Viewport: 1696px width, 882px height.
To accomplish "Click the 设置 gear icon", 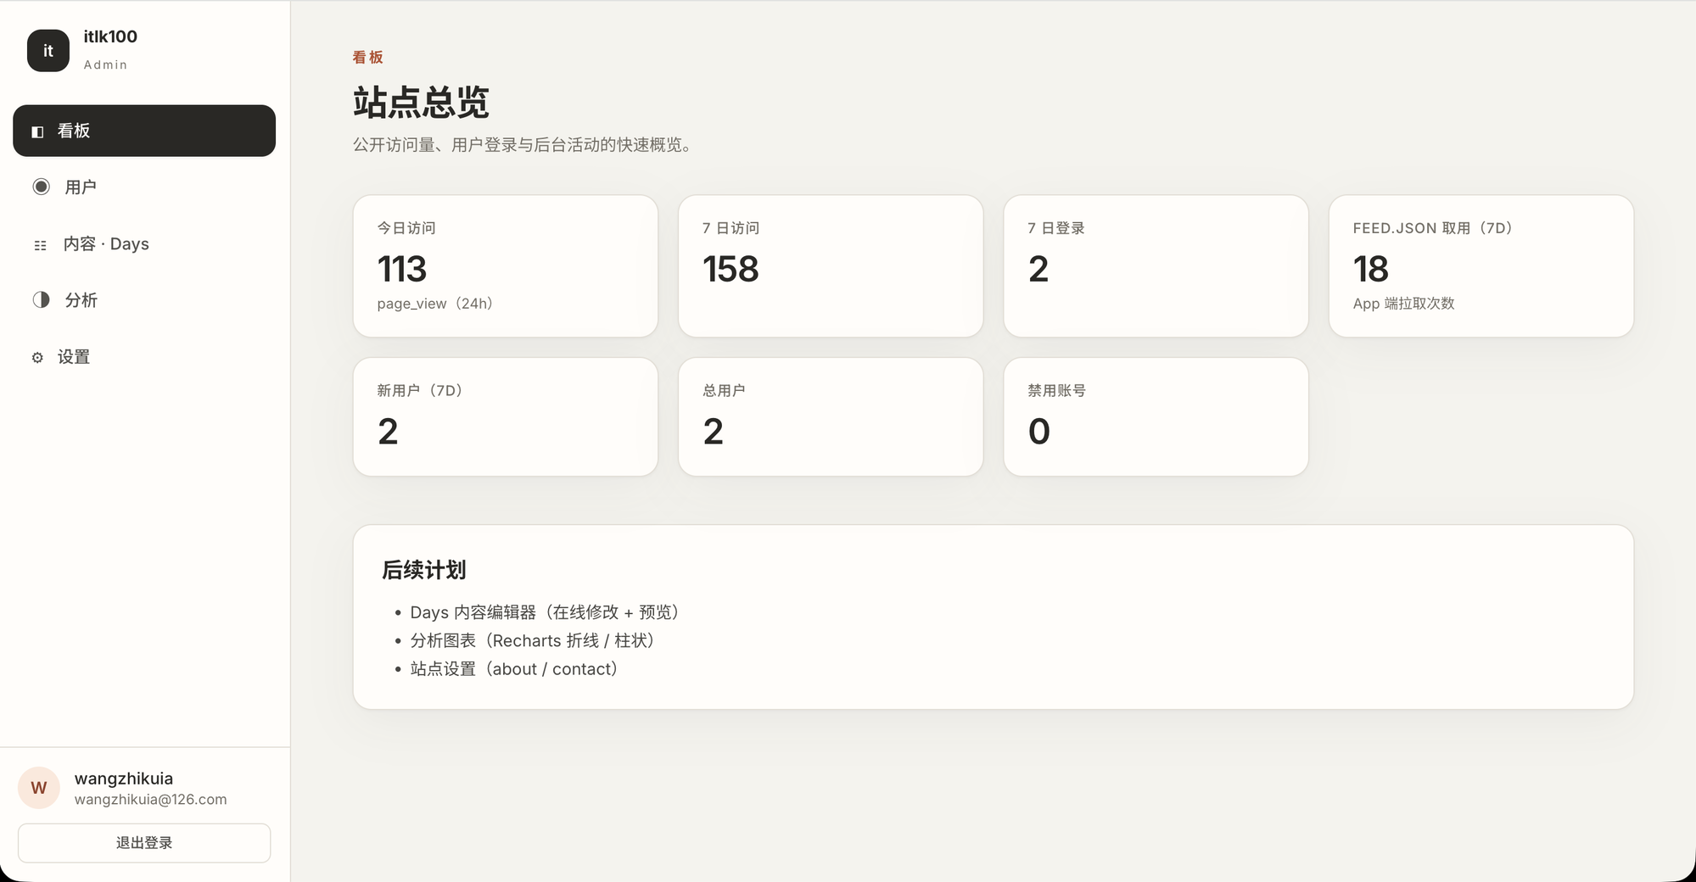I will 37,358.
